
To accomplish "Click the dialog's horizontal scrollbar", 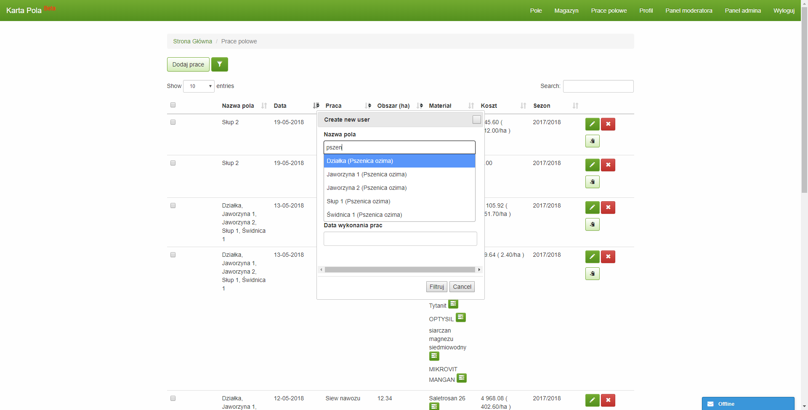I will coord(399,269).
